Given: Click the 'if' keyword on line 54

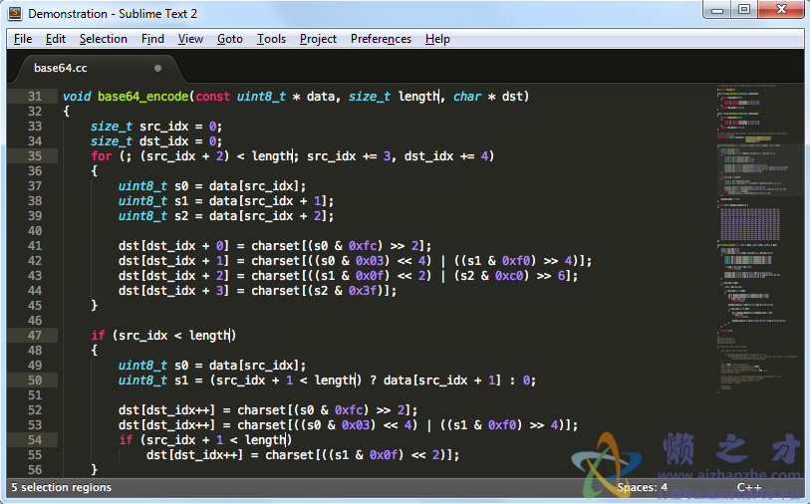Looking at the screenshot, I should 126,440.
